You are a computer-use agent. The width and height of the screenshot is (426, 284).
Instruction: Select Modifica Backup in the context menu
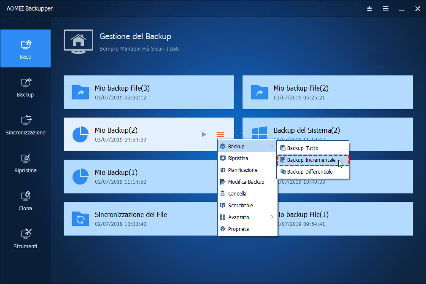tap(248, 182)
